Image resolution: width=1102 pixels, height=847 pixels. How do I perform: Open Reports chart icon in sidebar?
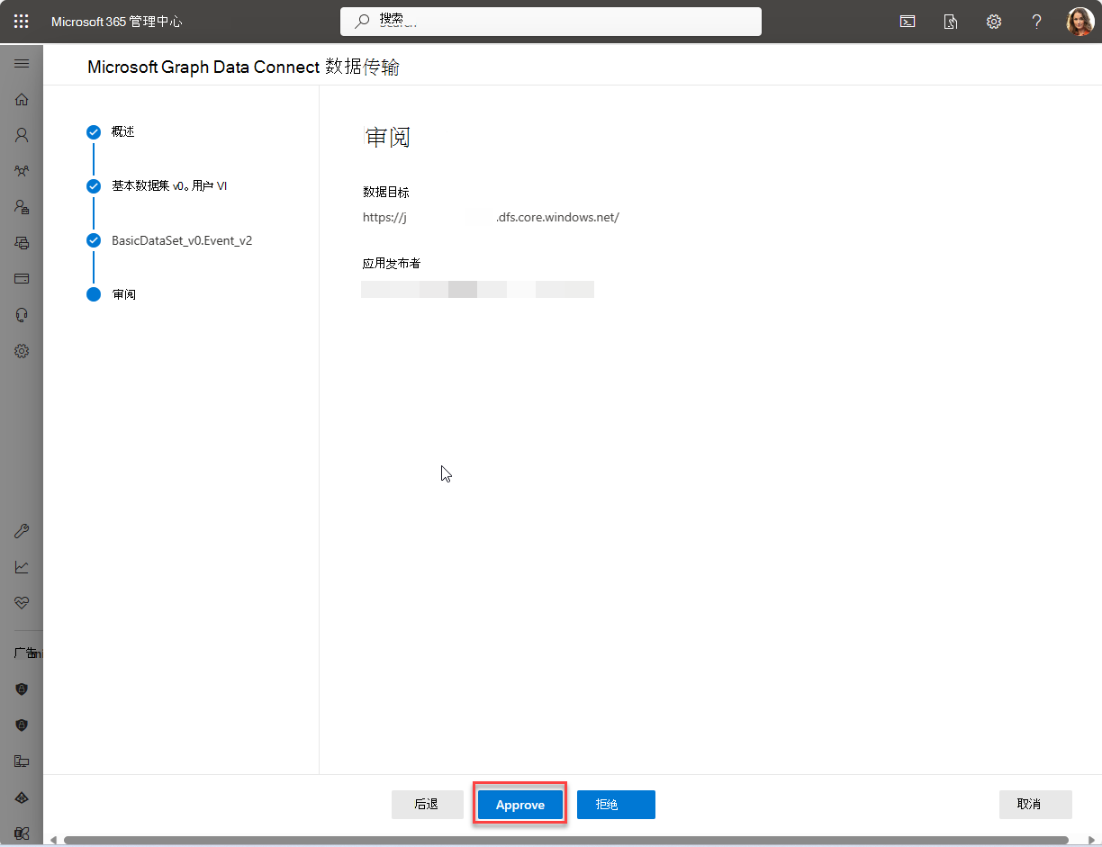[x=22, y=567]
